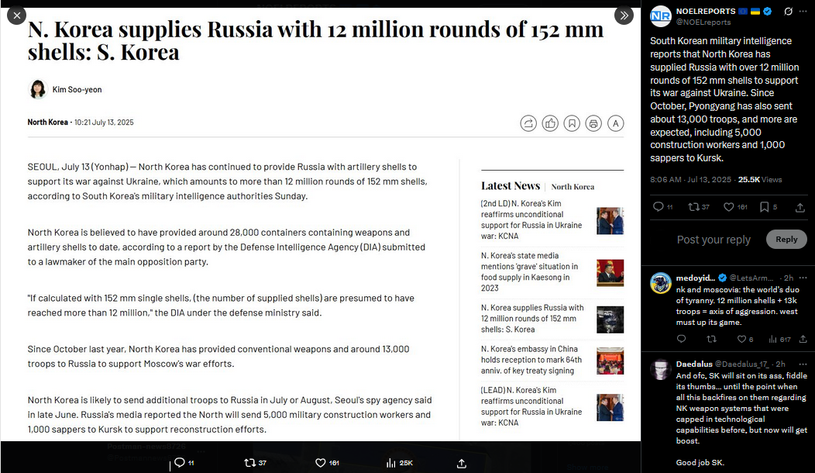The width and height of the screenshot is (815, 473).
Task: Click the like icon with 161 below the image
Action: (x=320, y=463)
